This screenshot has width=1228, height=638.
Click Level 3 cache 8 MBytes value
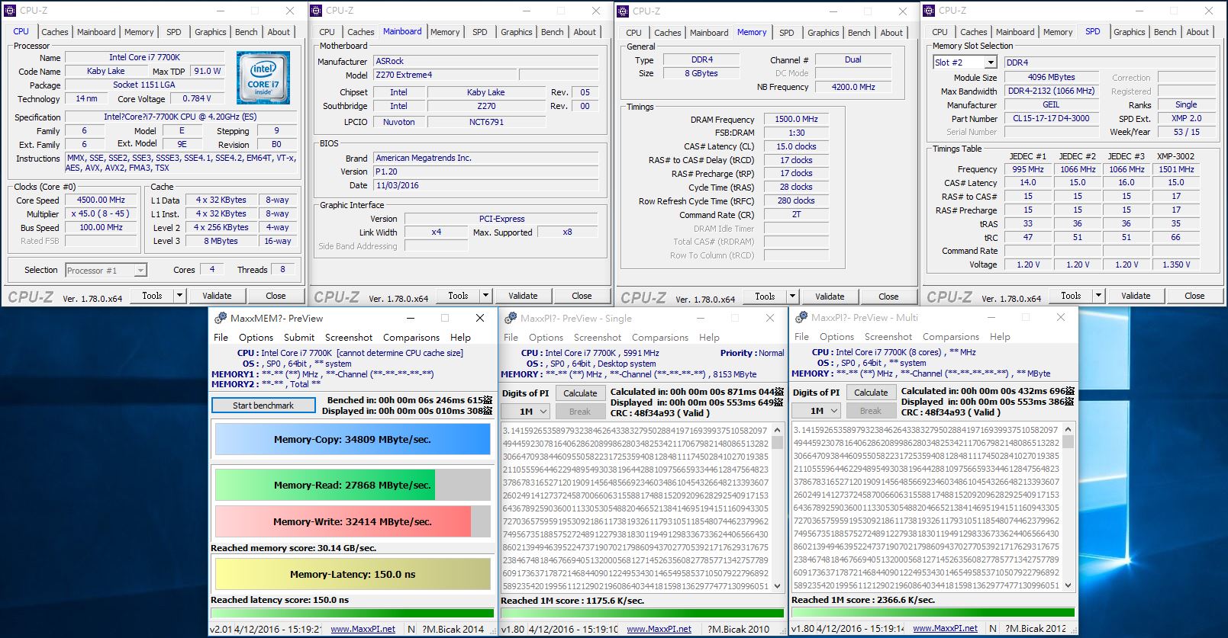click(x=221, y=241)
